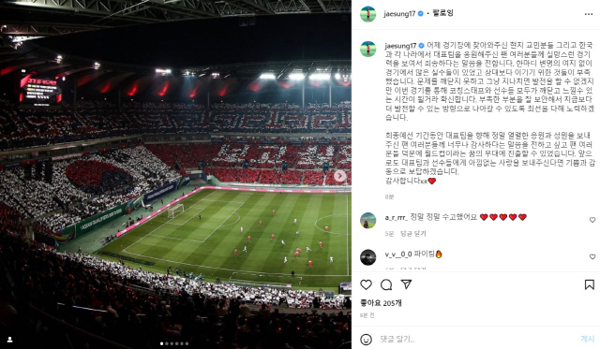Open v_v__0_0 commenter avatar
This screenshot has width=600, height=349.
pyautogui.click(x=368, y=257)
